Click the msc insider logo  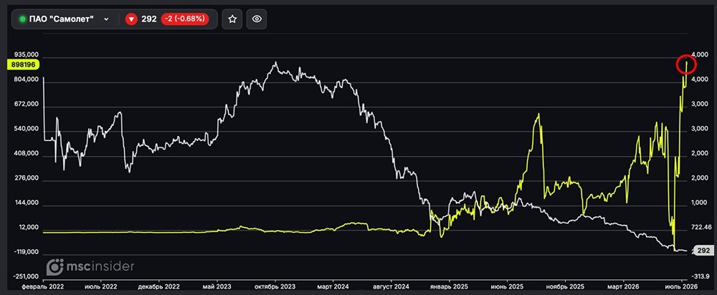90,266
